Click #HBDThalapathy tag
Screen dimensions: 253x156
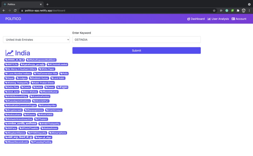(x=49, y=124)
